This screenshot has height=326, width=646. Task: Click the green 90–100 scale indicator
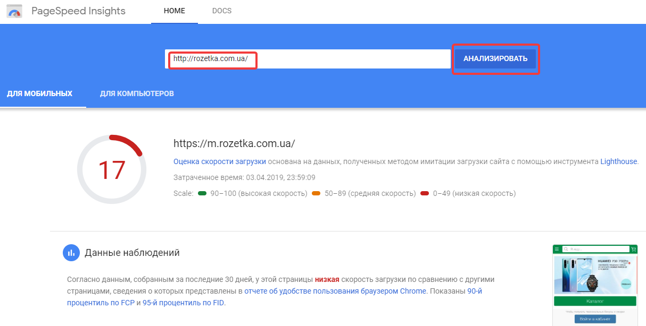[x=202, y=194]
